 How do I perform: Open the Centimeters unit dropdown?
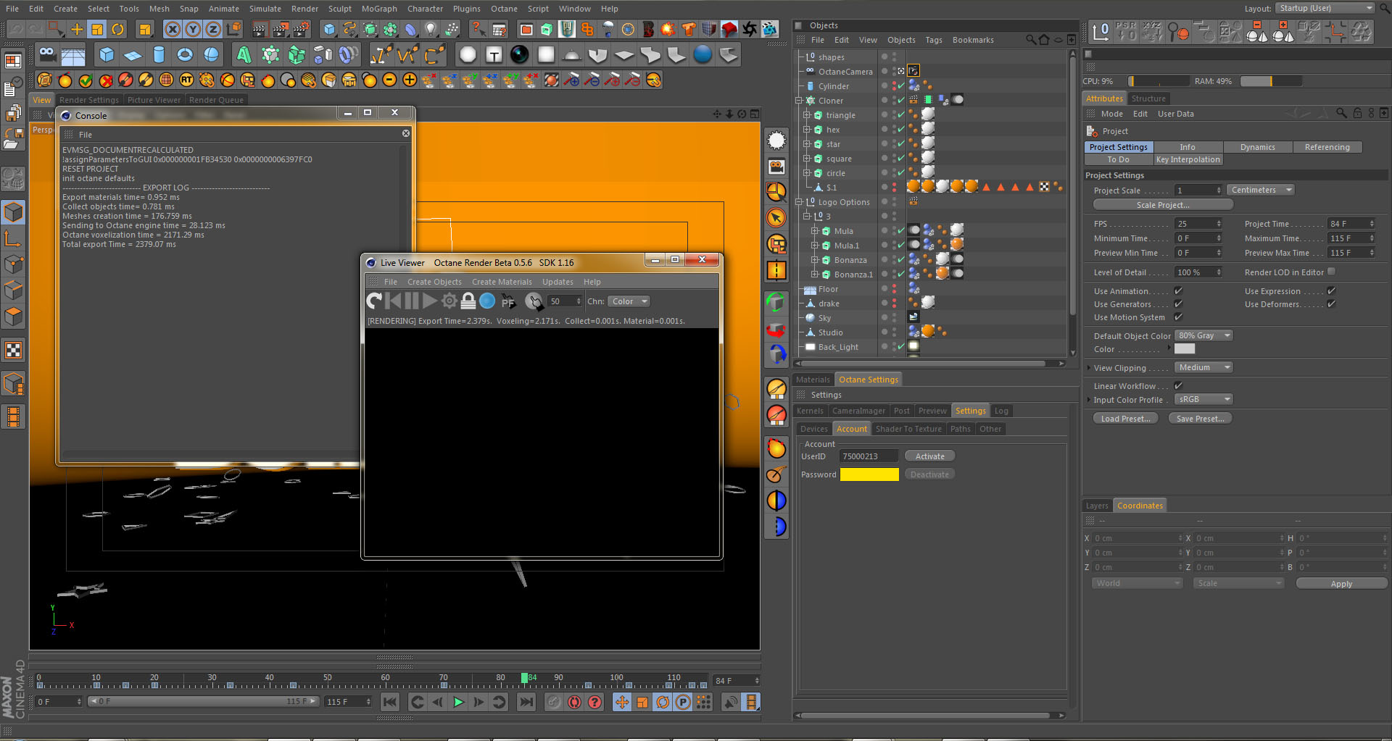coord(1261,190)
